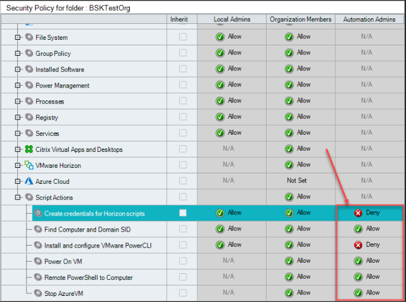Expand the VMware Horizon tree node
Screen dimensions: 406x302
coord(18,165)
